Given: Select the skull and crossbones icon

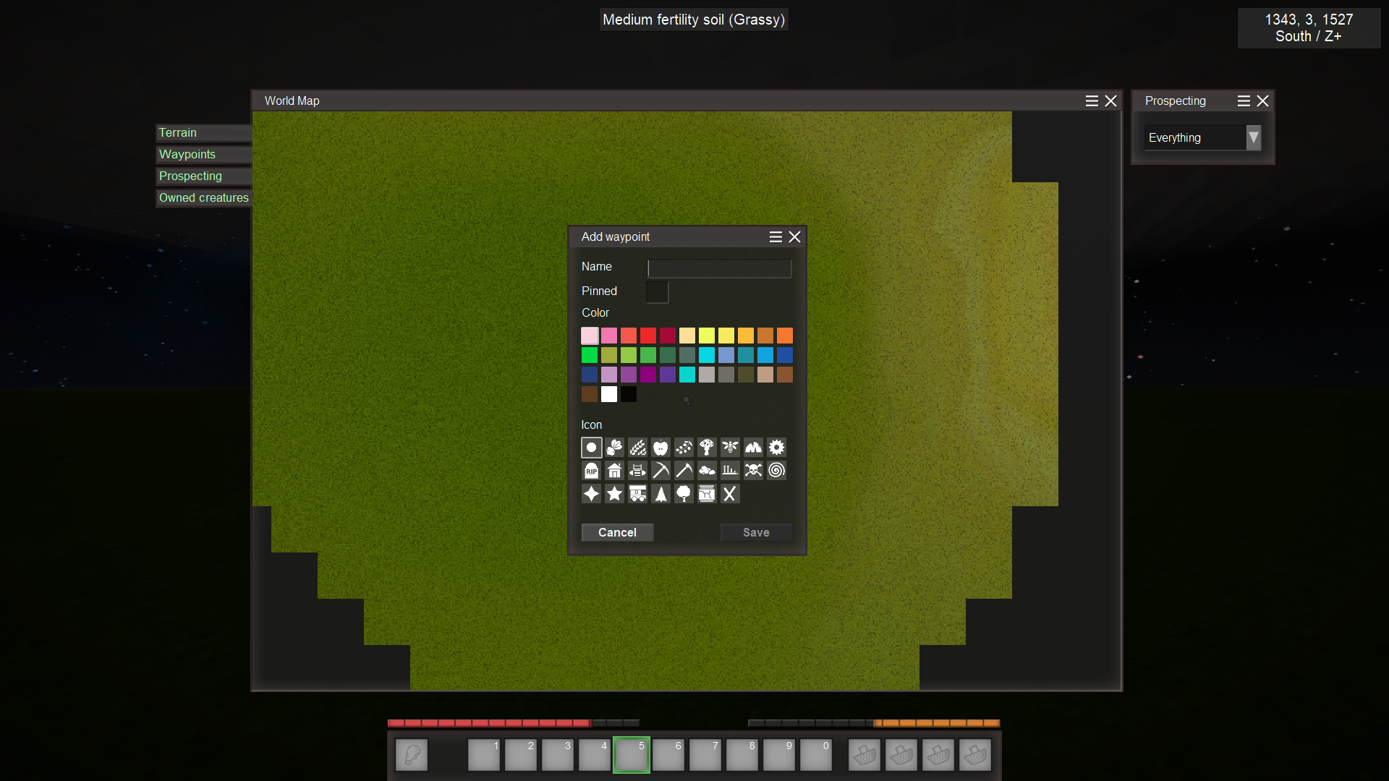Looking at the screenshot, I should point(753,471).
